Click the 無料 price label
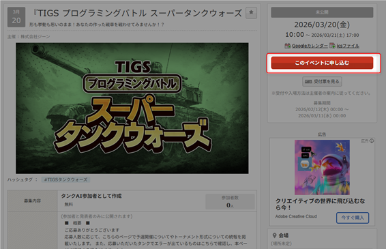The image size is (386, 249). [x=69, y=205]
